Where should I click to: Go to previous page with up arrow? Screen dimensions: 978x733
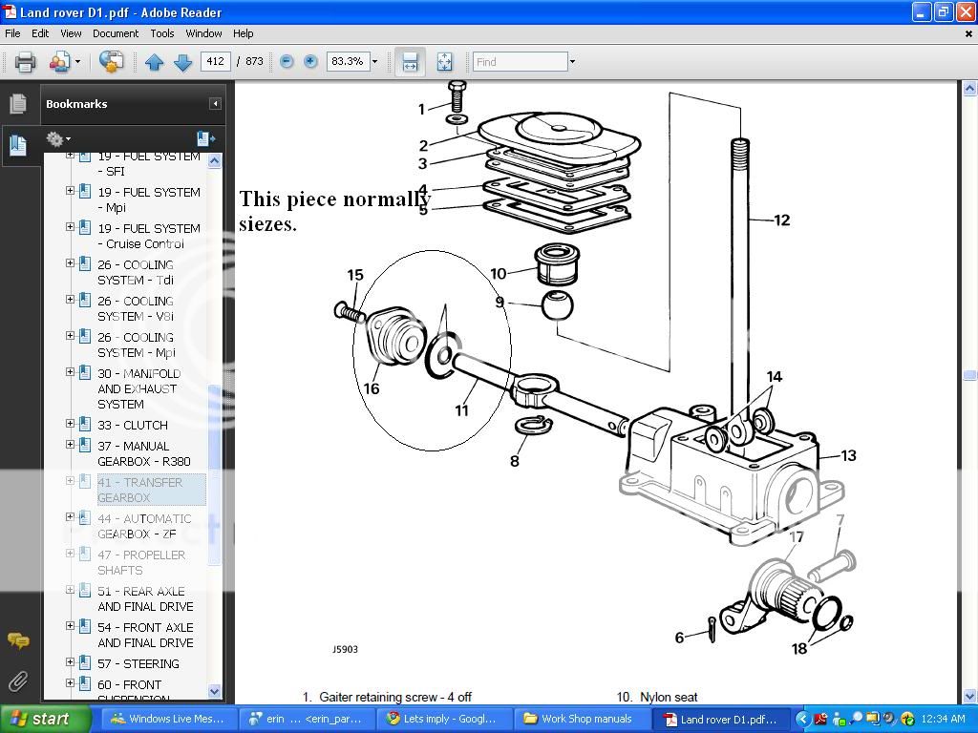[154, 61]
